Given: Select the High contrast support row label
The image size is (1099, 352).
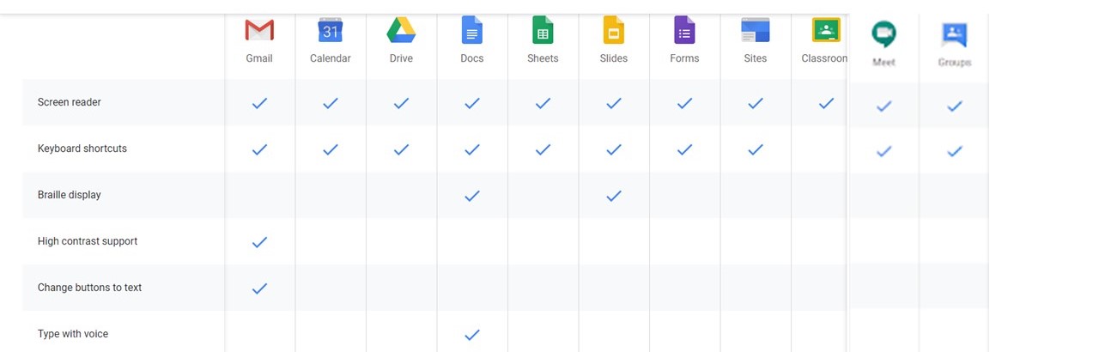Looking at the screenshot, I should coord(88,241).
